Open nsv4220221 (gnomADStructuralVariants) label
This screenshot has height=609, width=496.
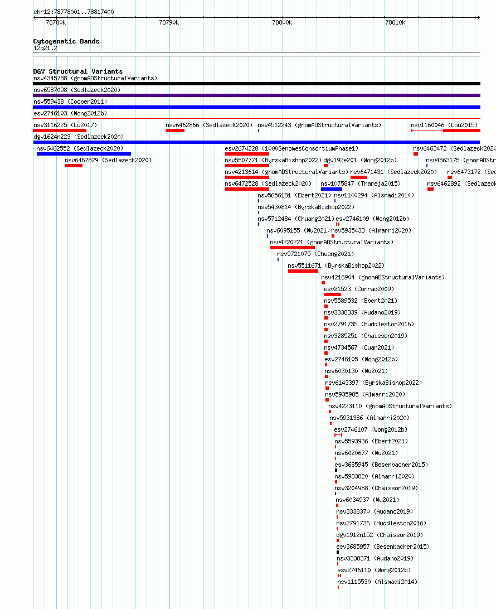coord(332,242)
